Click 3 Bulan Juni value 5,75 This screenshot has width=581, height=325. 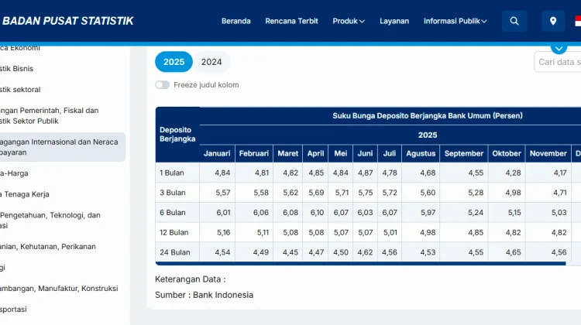pyautogui.click(x=366, y=193)
